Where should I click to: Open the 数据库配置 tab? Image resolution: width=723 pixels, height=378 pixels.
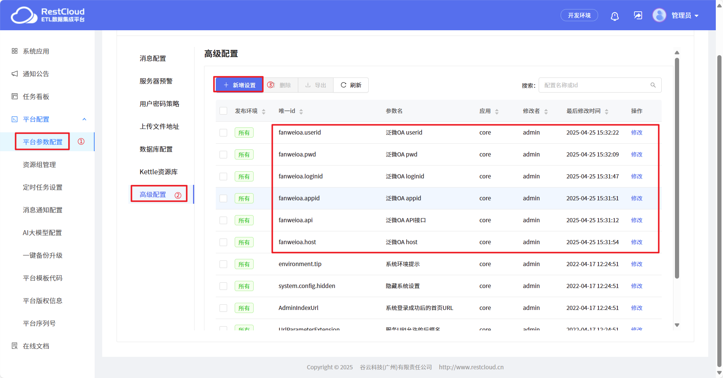coord(156,149)
